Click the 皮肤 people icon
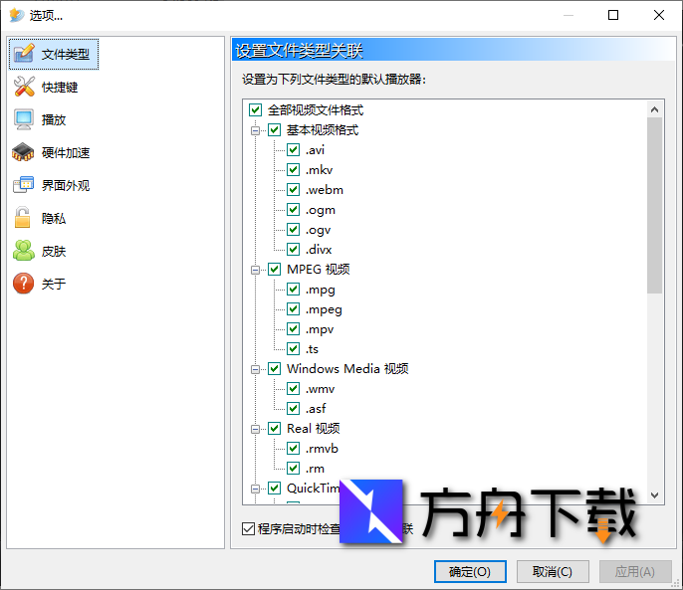 pyautogui.click(x=24, y=251)
